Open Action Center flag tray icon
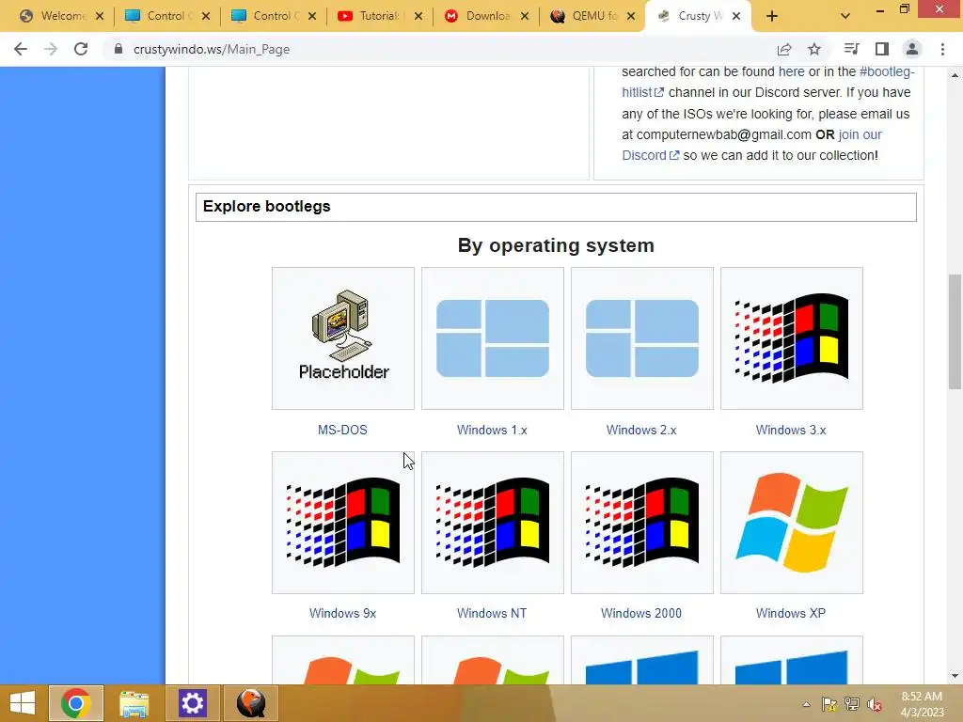Image resolution: width=963 pixels, height=722 pixels. (829, 704)
